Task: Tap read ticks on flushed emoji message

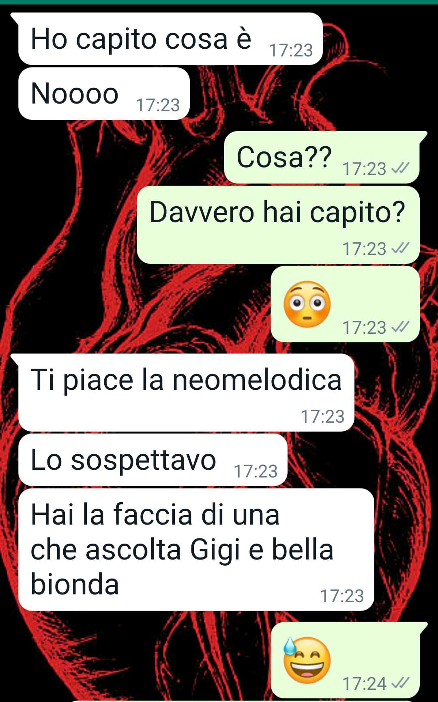Action: 400,327
